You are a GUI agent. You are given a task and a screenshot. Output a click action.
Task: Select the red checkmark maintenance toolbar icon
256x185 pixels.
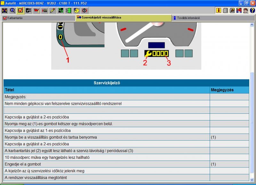20,11
